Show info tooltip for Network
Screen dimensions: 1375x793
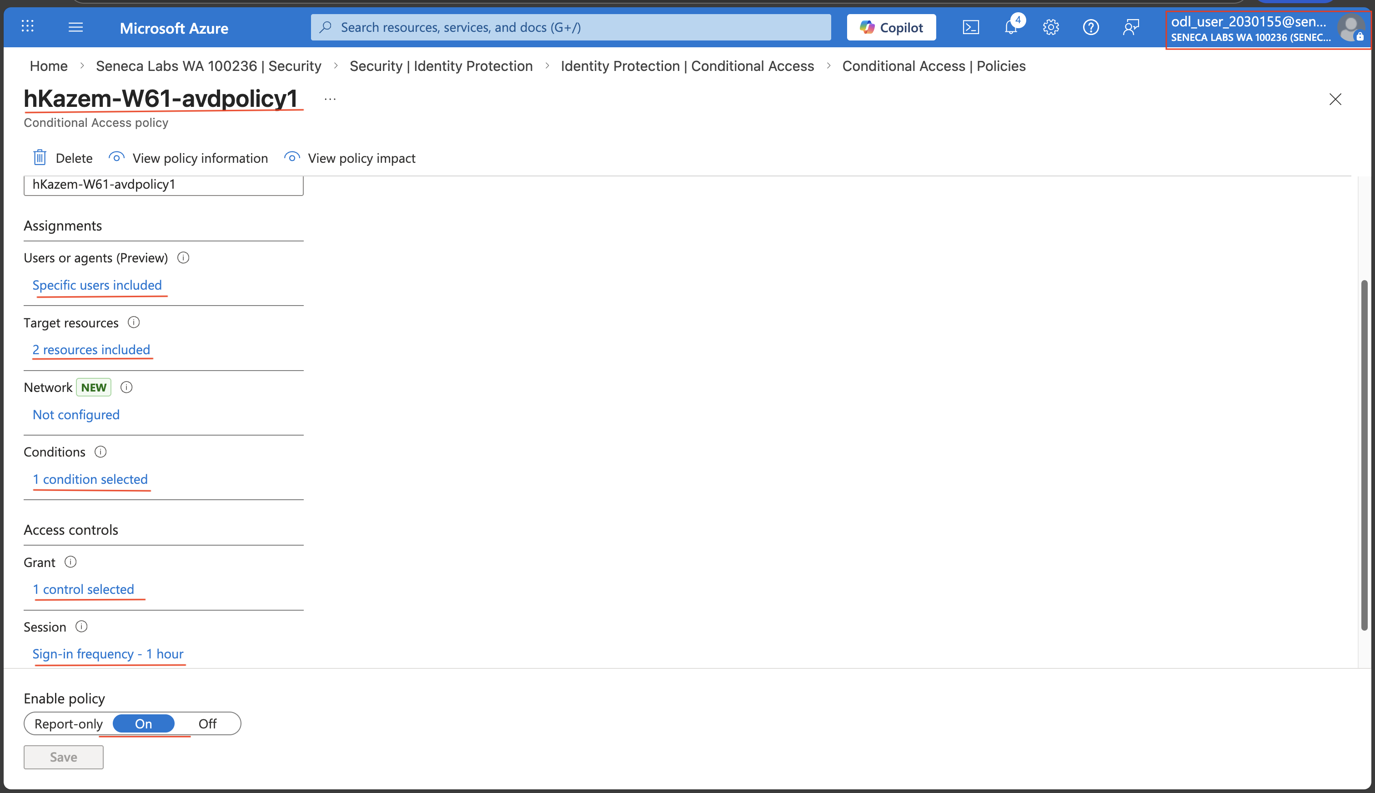(x=126, y=387)
